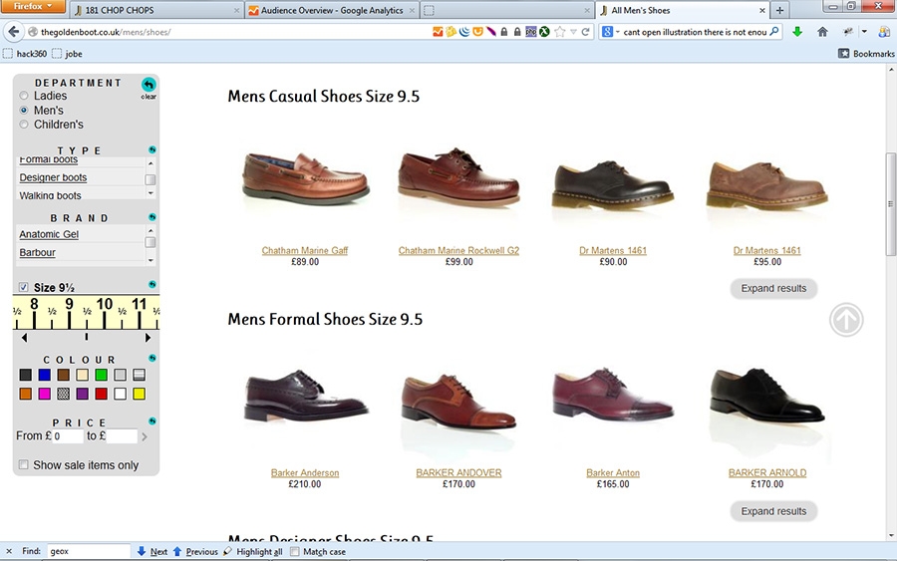
Task: Click the Find text field containing geox
Action: [x=88, y=551]
